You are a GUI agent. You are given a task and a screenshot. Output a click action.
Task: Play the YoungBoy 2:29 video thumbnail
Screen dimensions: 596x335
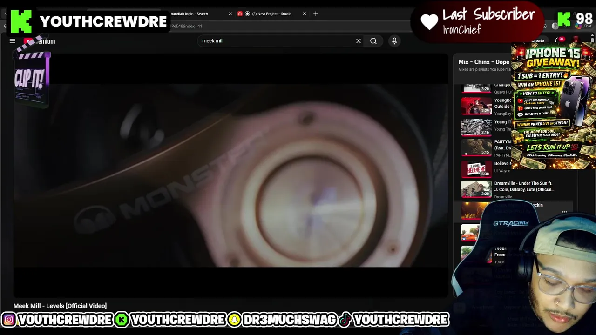(476, 106)
